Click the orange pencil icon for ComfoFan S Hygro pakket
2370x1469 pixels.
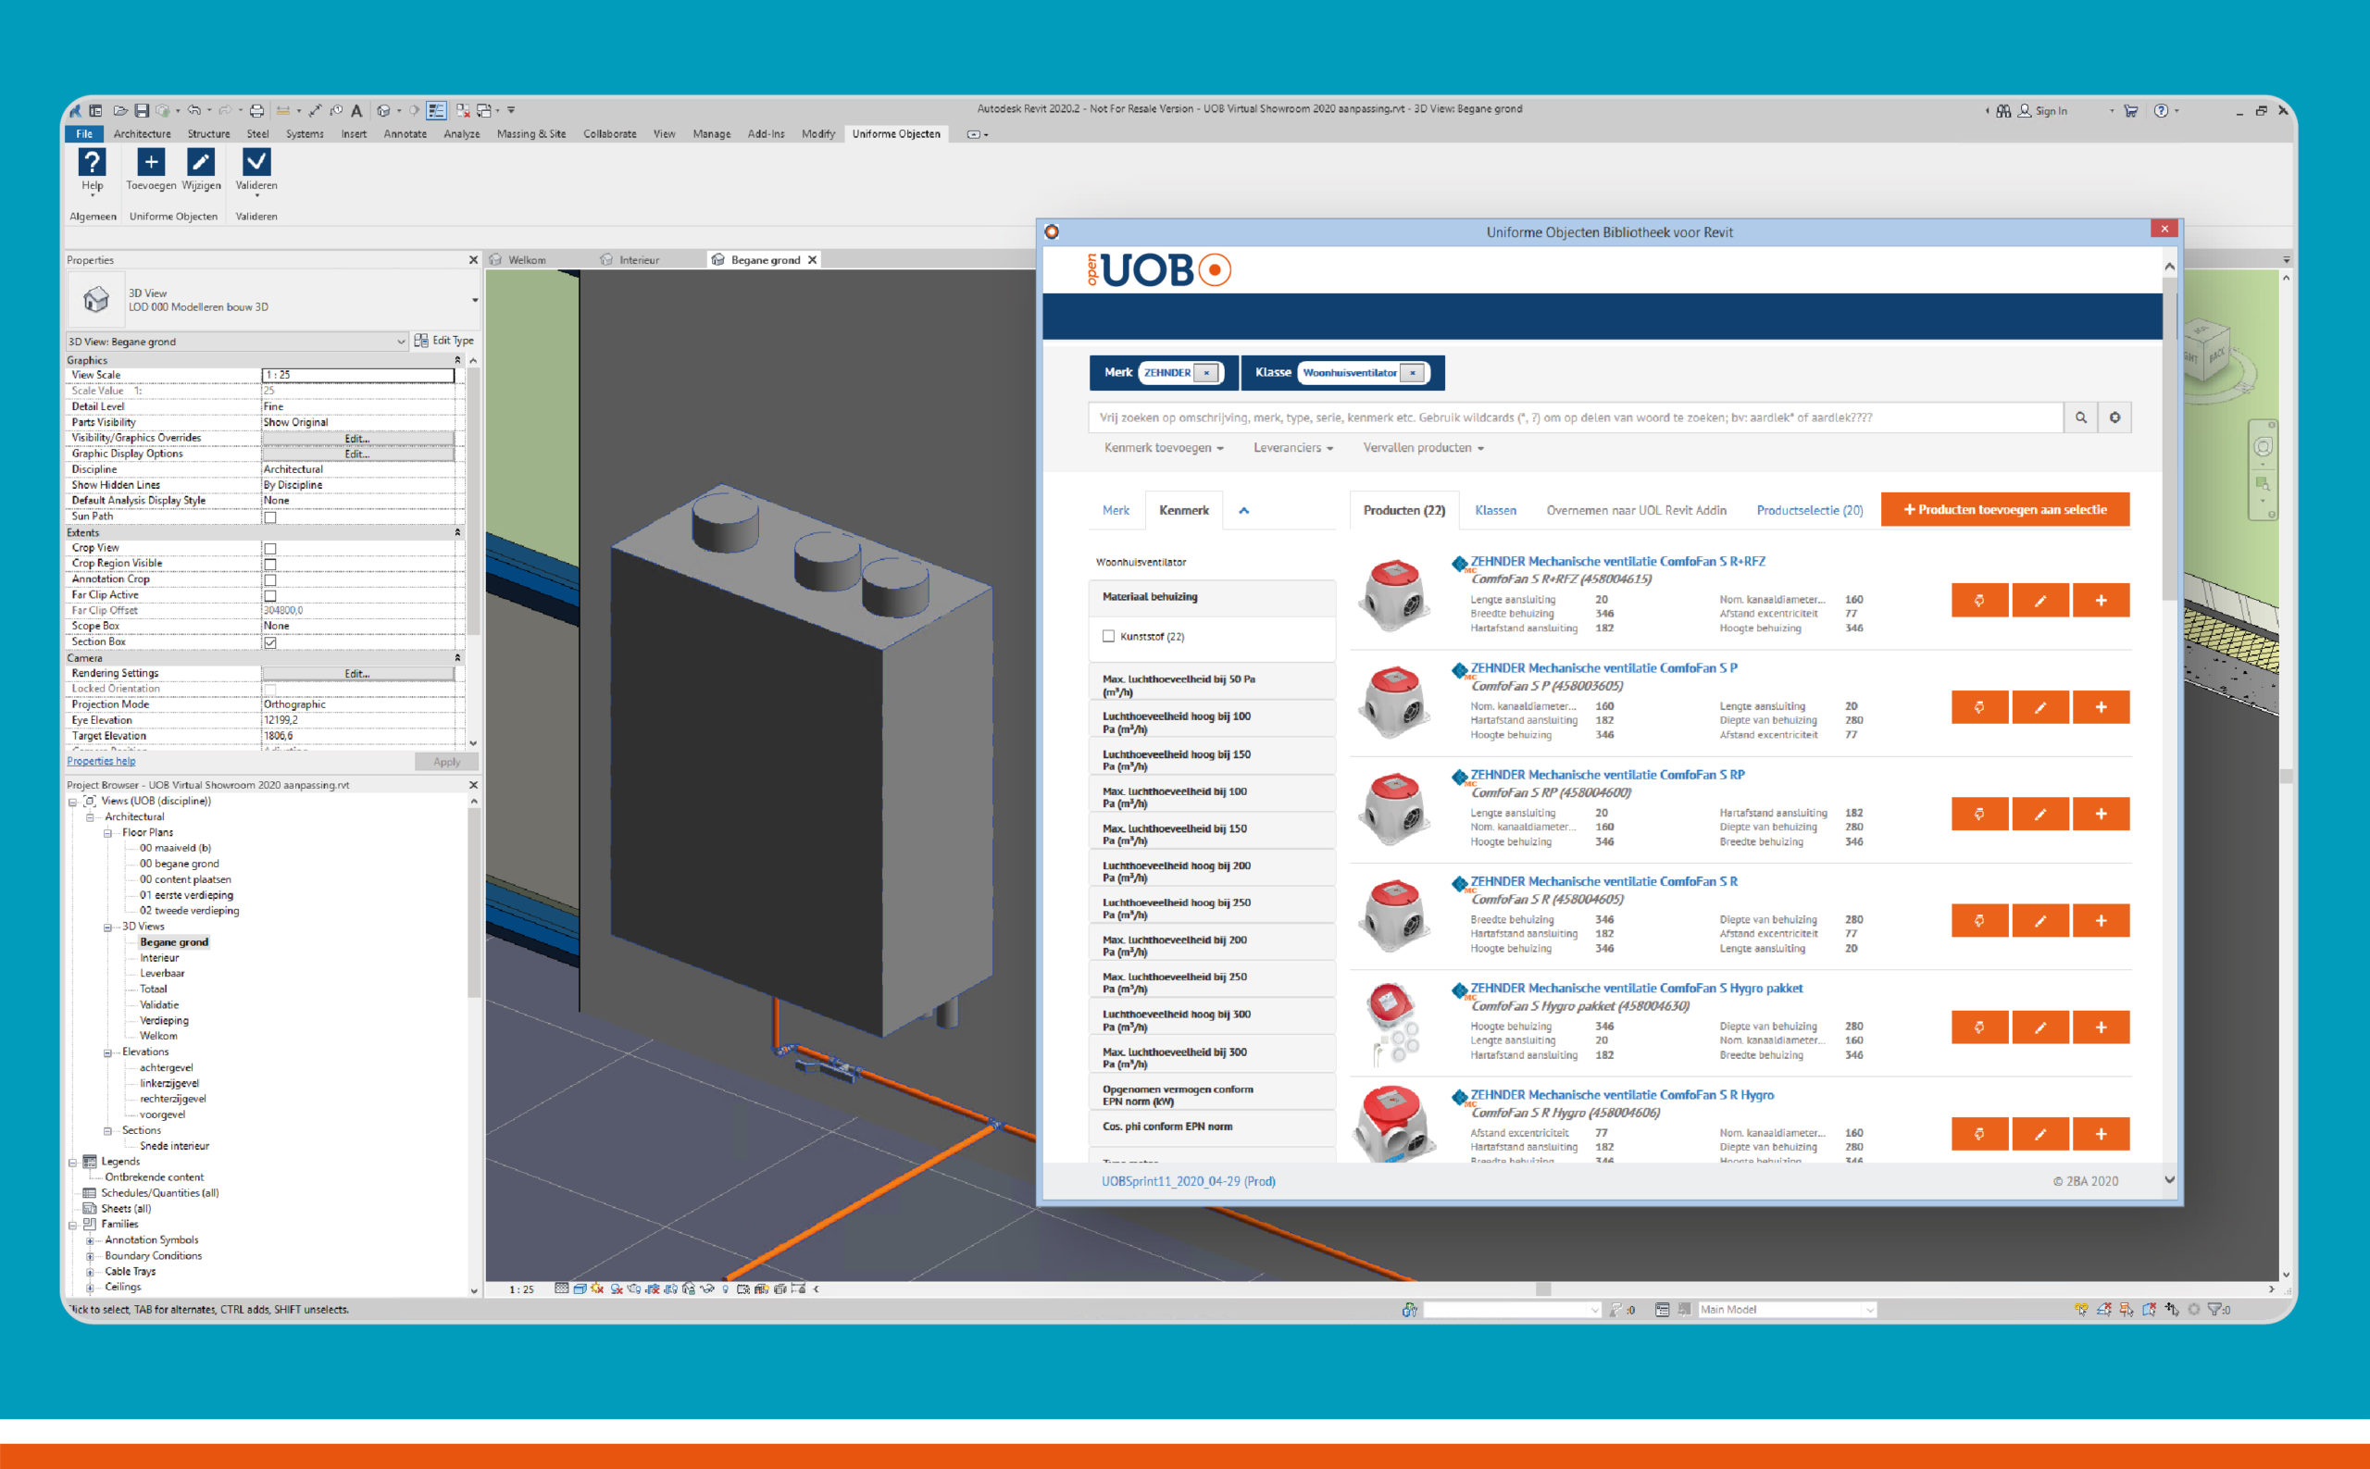click(x=2039, y=1027)
